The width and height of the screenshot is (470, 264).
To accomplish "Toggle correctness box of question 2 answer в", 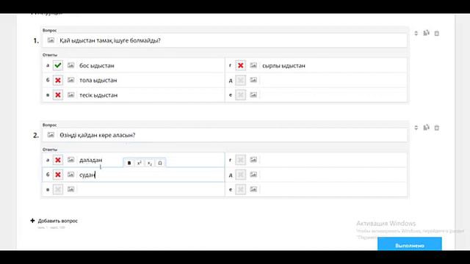I will click(x=58, y=189).
